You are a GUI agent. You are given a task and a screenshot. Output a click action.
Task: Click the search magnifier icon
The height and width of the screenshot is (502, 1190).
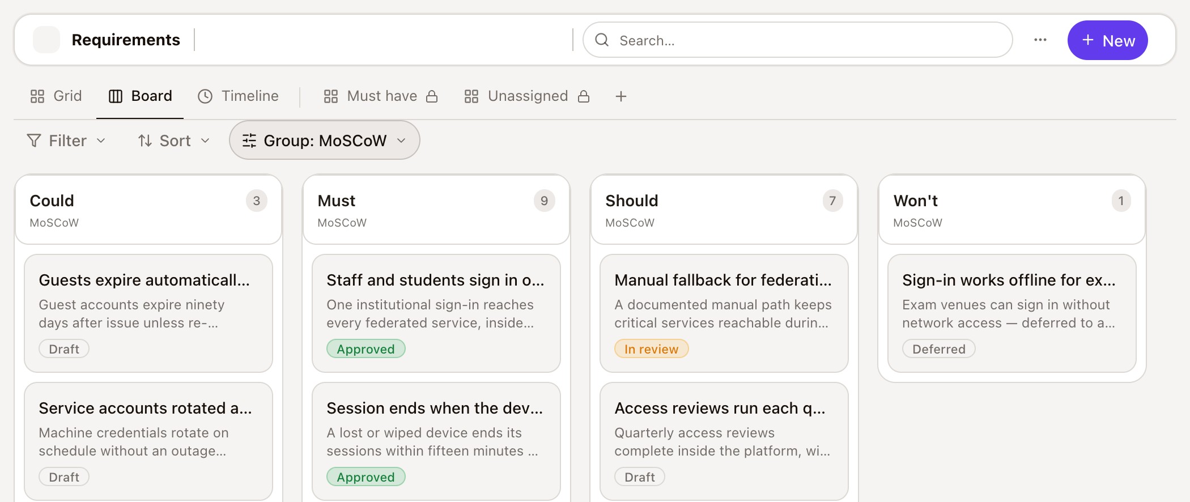pos(602,40)
